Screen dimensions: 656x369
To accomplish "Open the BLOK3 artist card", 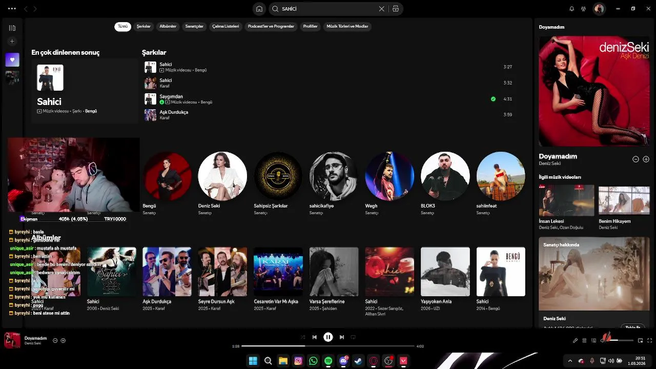I will pos(445,183).
